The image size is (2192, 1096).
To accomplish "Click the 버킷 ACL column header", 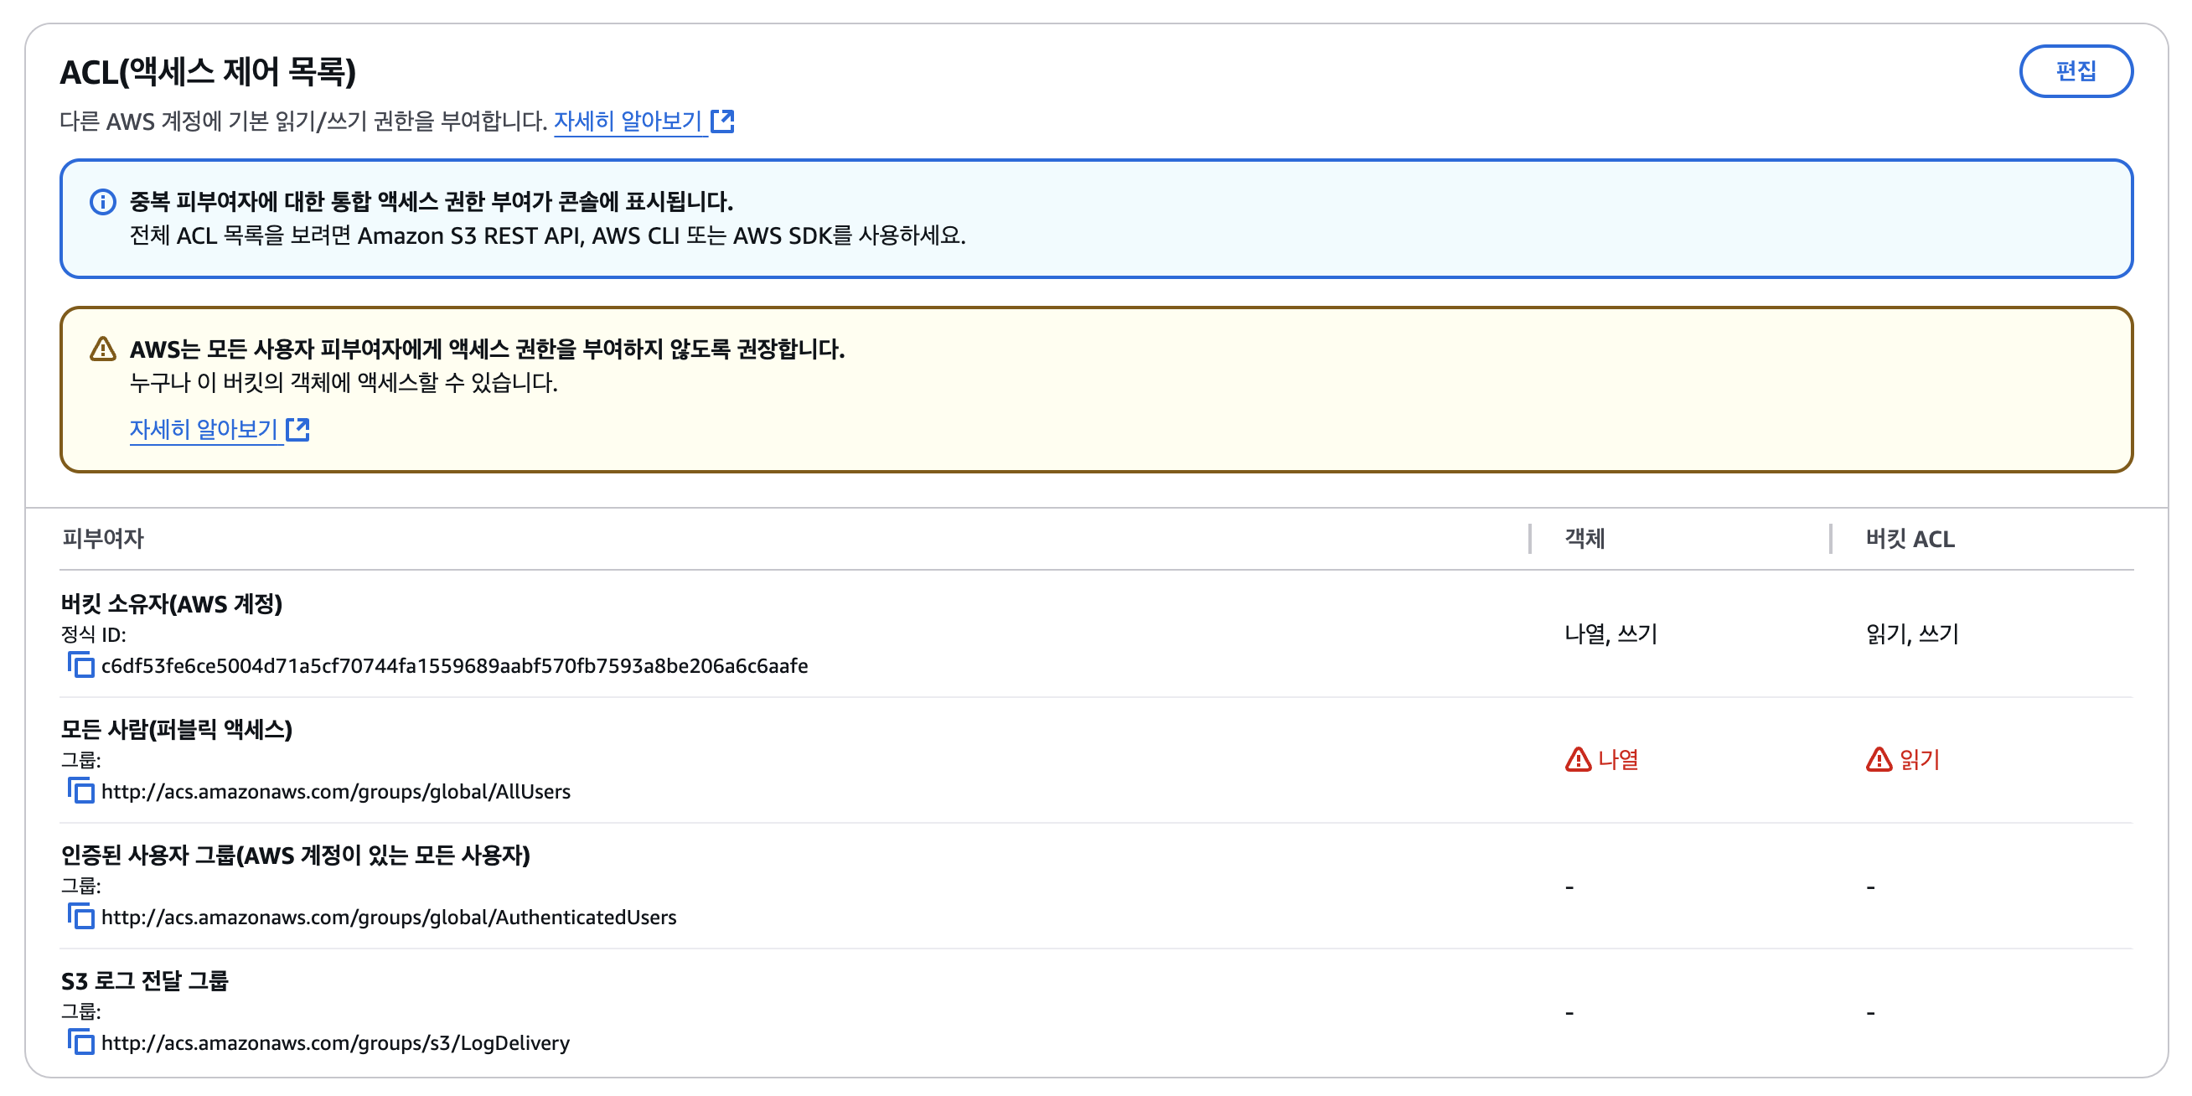I will click(x=1910, y=539).
